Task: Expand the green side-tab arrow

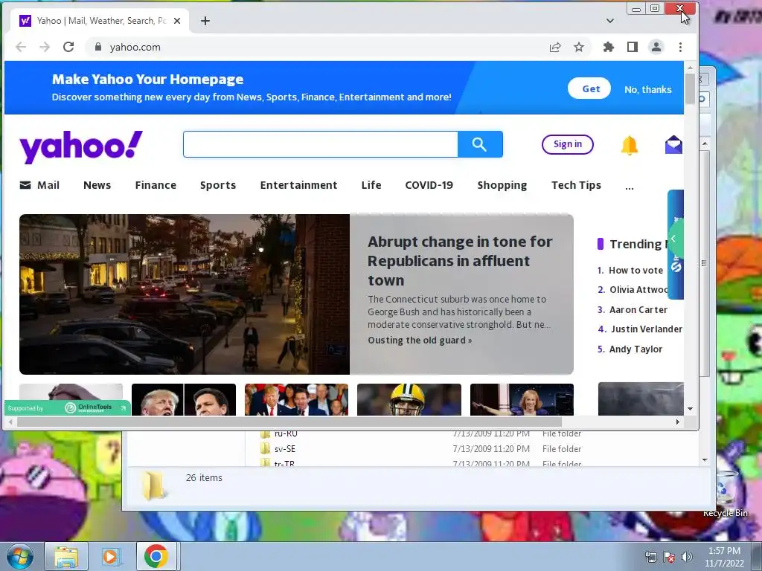Action: (x=674, y=239)
